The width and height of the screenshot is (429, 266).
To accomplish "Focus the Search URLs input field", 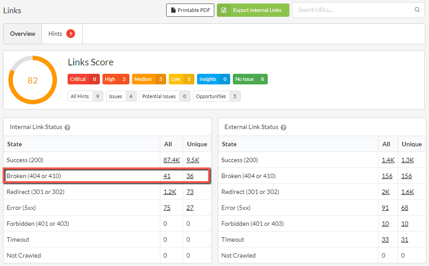I will tap(353, 10).
